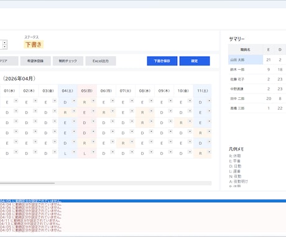Select 鈴木 一郎 in the summary table

[246, 69]
